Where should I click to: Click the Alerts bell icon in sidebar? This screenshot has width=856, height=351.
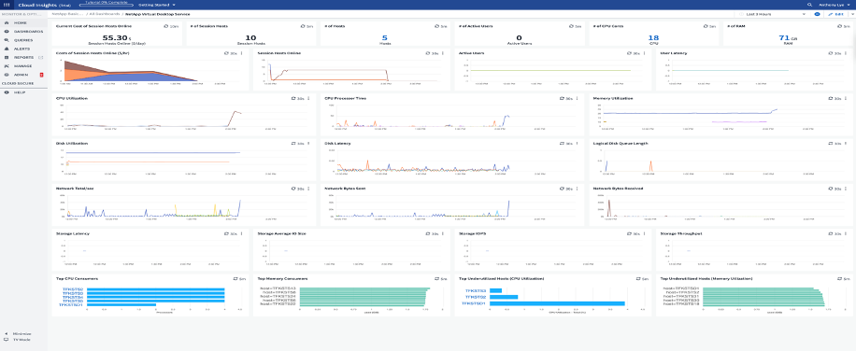7,49
